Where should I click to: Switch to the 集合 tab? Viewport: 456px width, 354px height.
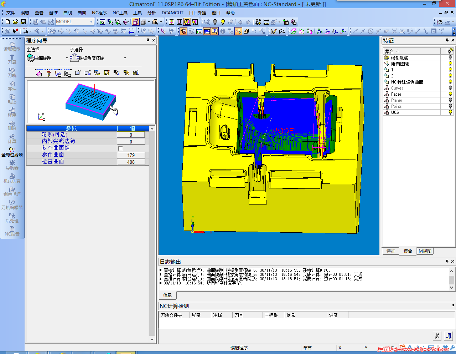(408, 251)
